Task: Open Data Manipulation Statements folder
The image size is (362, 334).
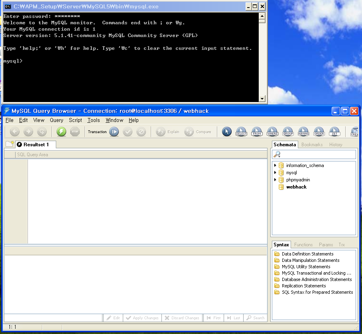Action: coord(307,260)
